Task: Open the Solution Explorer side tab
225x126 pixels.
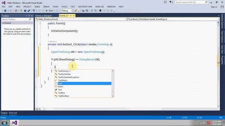Action: pos(222,21)
